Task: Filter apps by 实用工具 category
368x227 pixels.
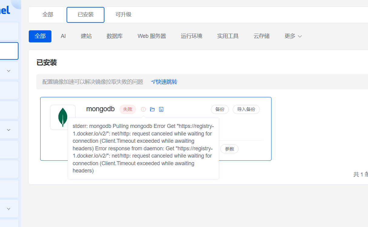Action: (228, 36)
